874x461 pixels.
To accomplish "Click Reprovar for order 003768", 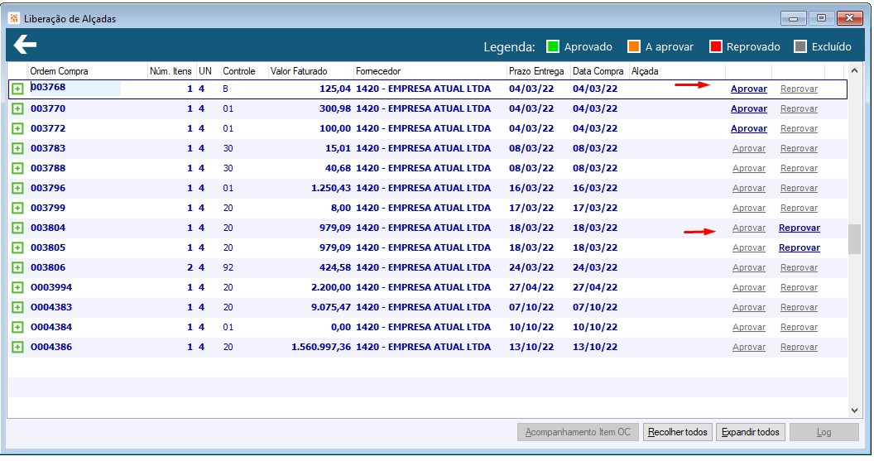I will [x=799, y=89].
